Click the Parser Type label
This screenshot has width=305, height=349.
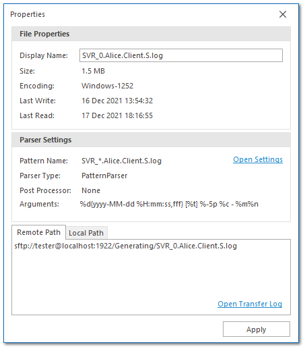40,176
